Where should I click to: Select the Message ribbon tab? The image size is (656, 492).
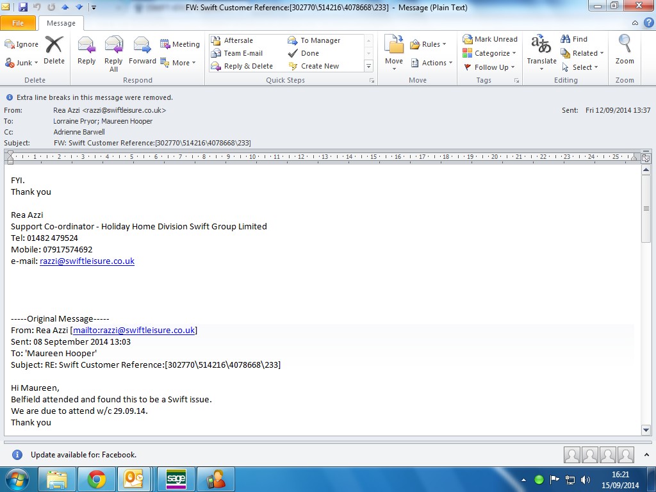coord(61,23)
